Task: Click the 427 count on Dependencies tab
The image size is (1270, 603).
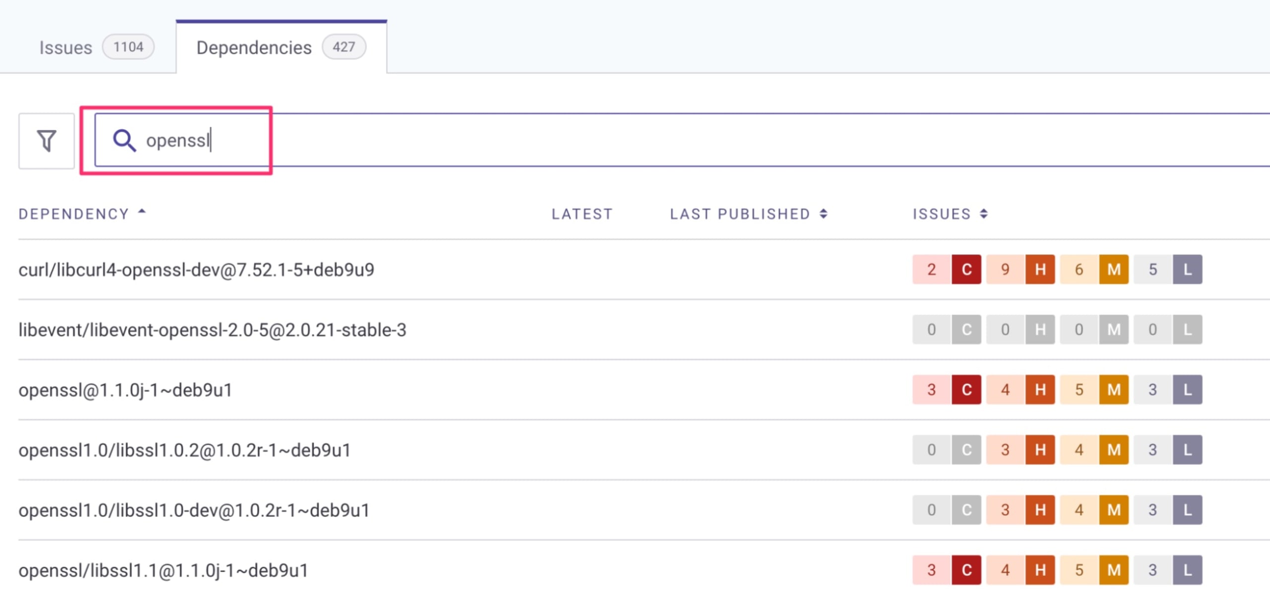Action: pos(344,47)
